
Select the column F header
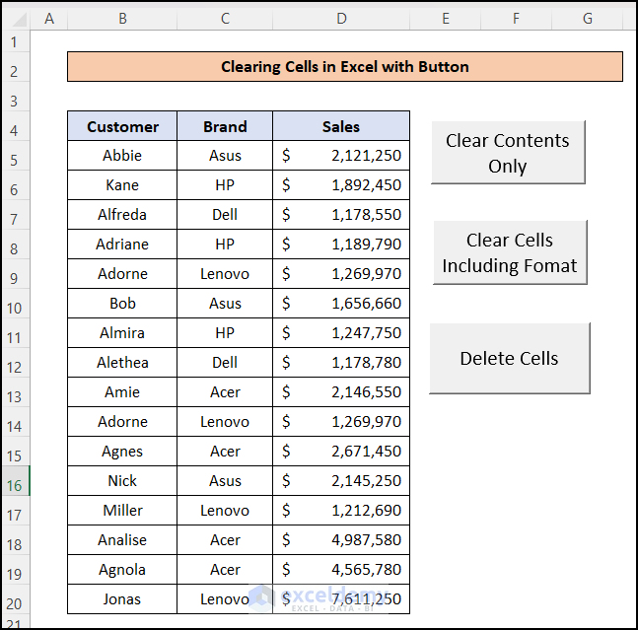coord(516,18)
